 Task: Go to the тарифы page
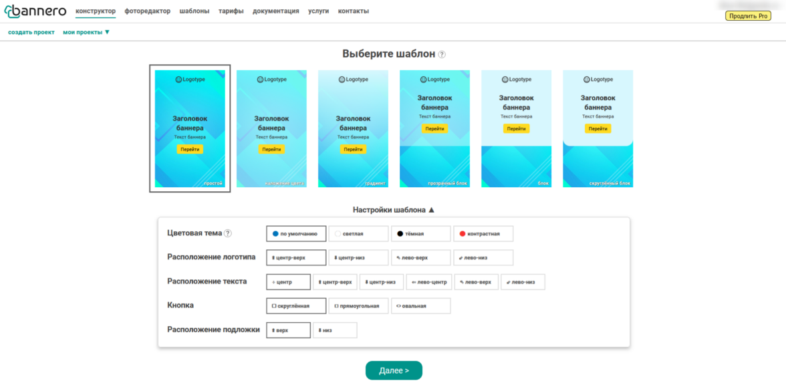click(231, 11)
